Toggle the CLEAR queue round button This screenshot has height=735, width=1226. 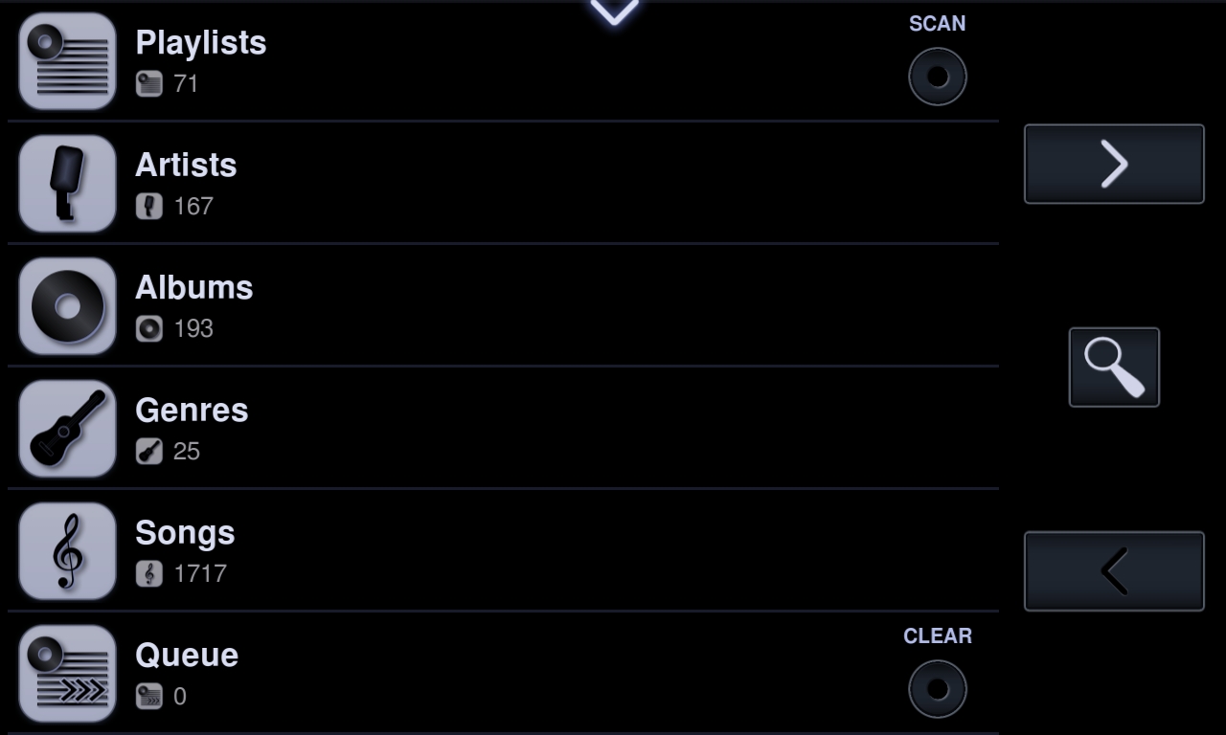pyautogui.click(x=938, y=689)
